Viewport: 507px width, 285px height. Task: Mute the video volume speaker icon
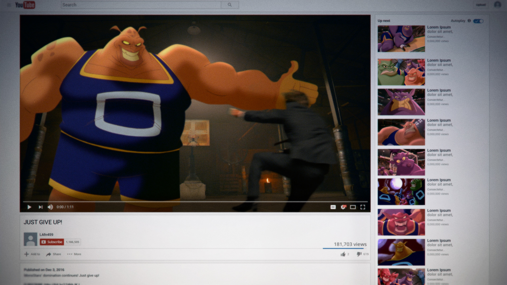coord(50,207)
